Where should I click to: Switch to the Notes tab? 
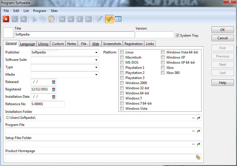click(x=72, y=44)
